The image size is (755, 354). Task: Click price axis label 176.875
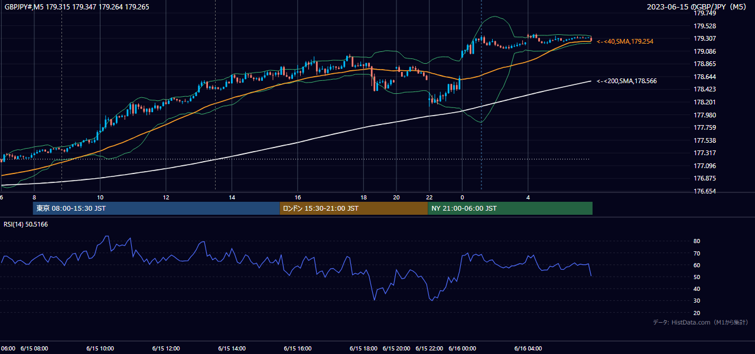704,178
